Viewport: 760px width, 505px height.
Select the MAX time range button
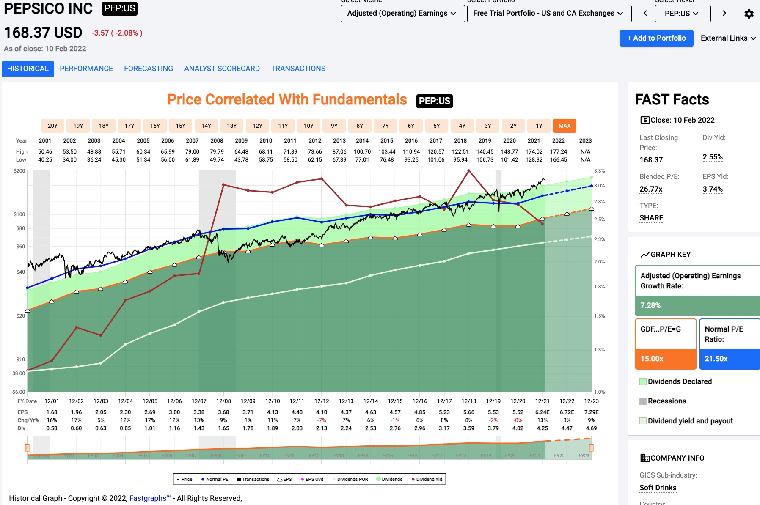(564, 126)
